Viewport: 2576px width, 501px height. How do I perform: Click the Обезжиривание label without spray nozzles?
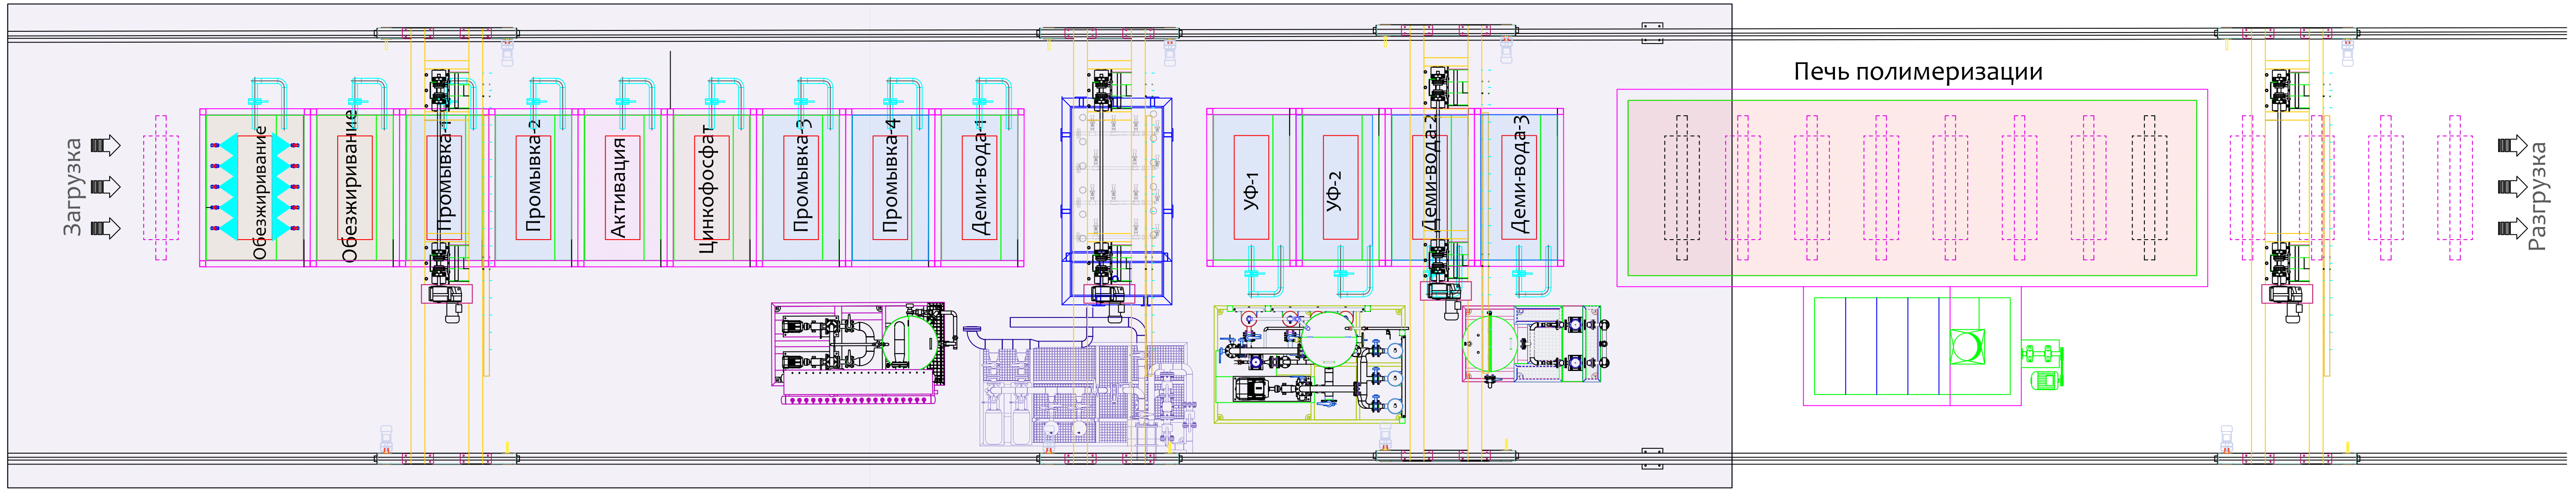click(349, 186)
